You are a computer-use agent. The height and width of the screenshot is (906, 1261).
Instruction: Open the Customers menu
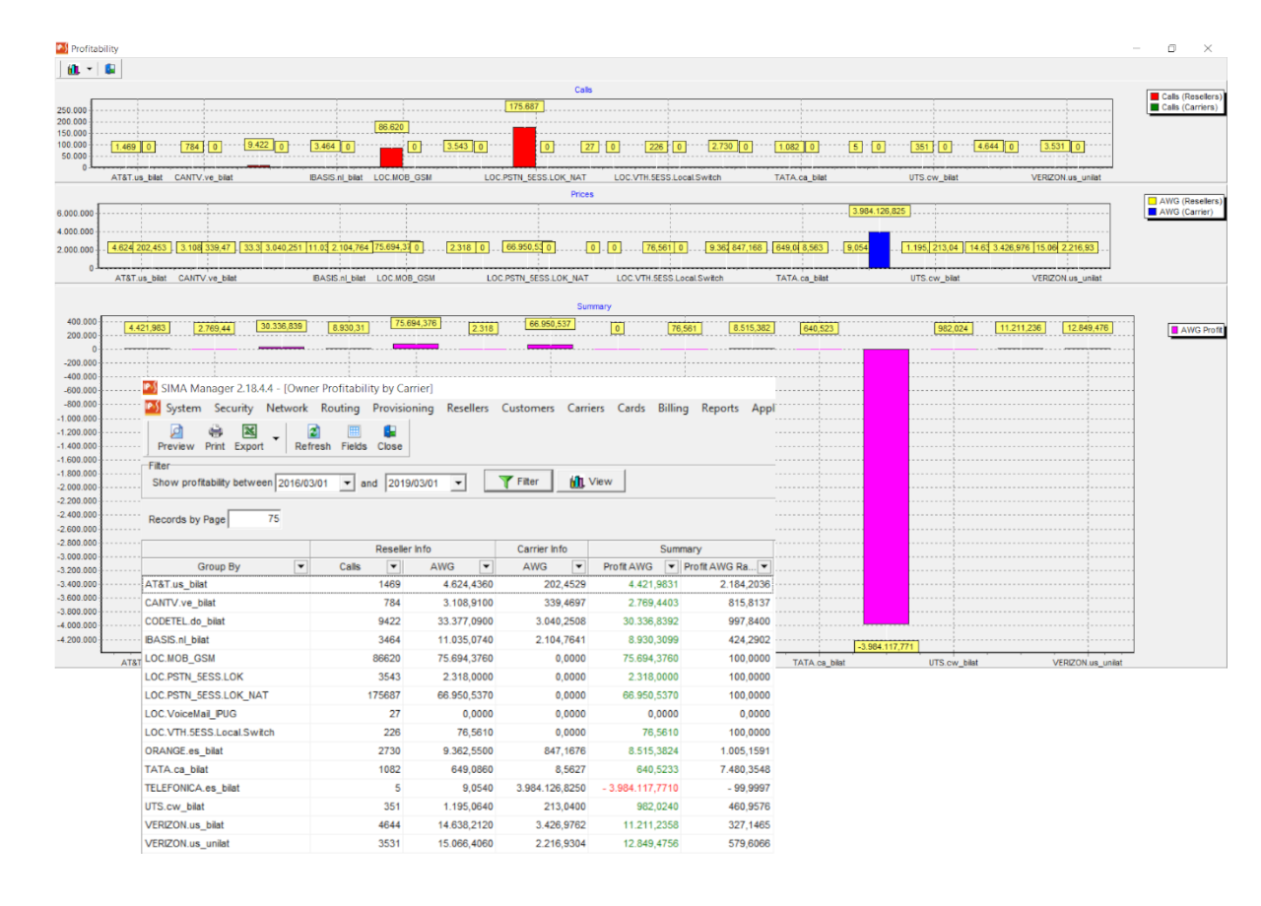(528, 408)
